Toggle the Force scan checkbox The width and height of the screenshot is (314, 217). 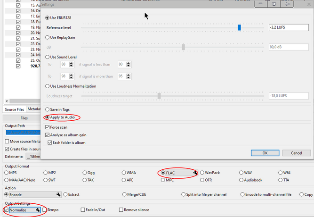pyautogui.click(x=47, y=127)
